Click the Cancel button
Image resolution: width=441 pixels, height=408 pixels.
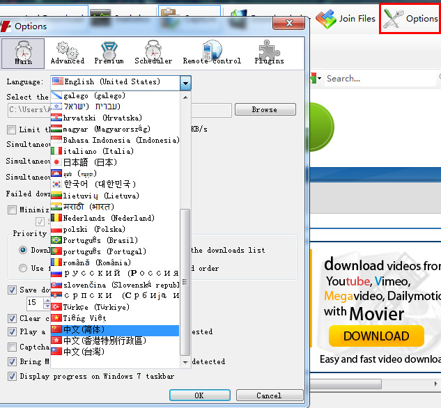click(270, 395)
